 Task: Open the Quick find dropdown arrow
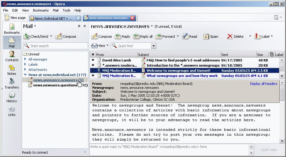(154, 46)
